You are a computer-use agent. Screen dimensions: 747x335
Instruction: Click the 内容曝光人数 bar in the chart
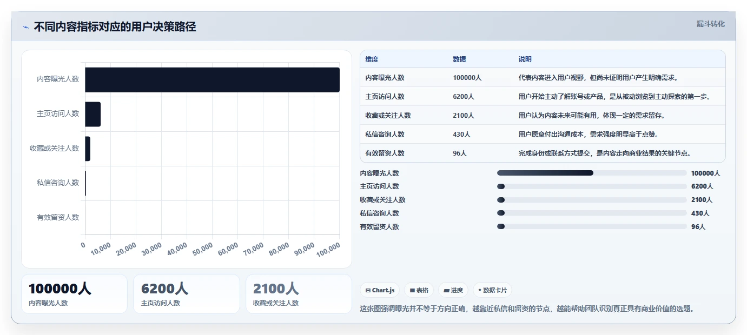point(212,79)
